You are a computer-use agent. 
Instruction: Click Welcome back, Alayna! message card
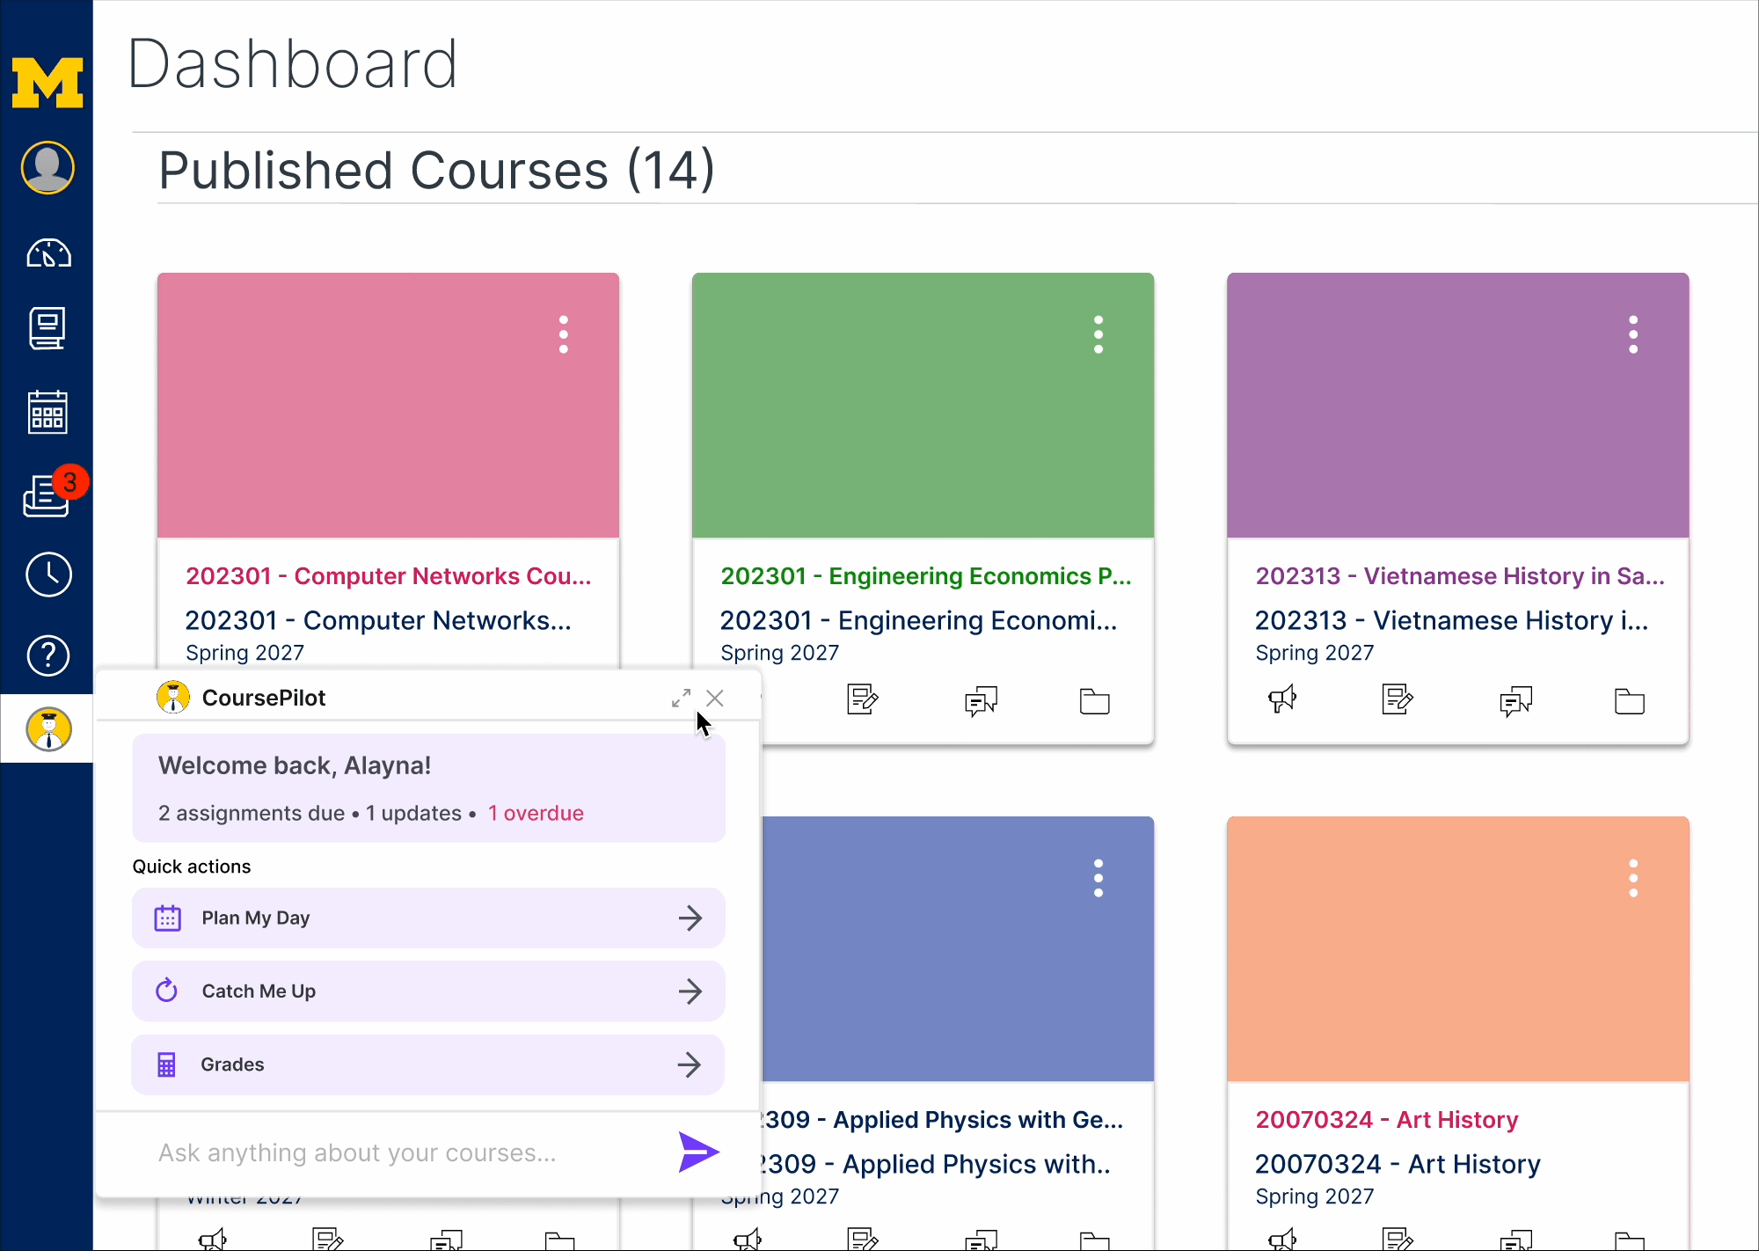pos(428,788)
